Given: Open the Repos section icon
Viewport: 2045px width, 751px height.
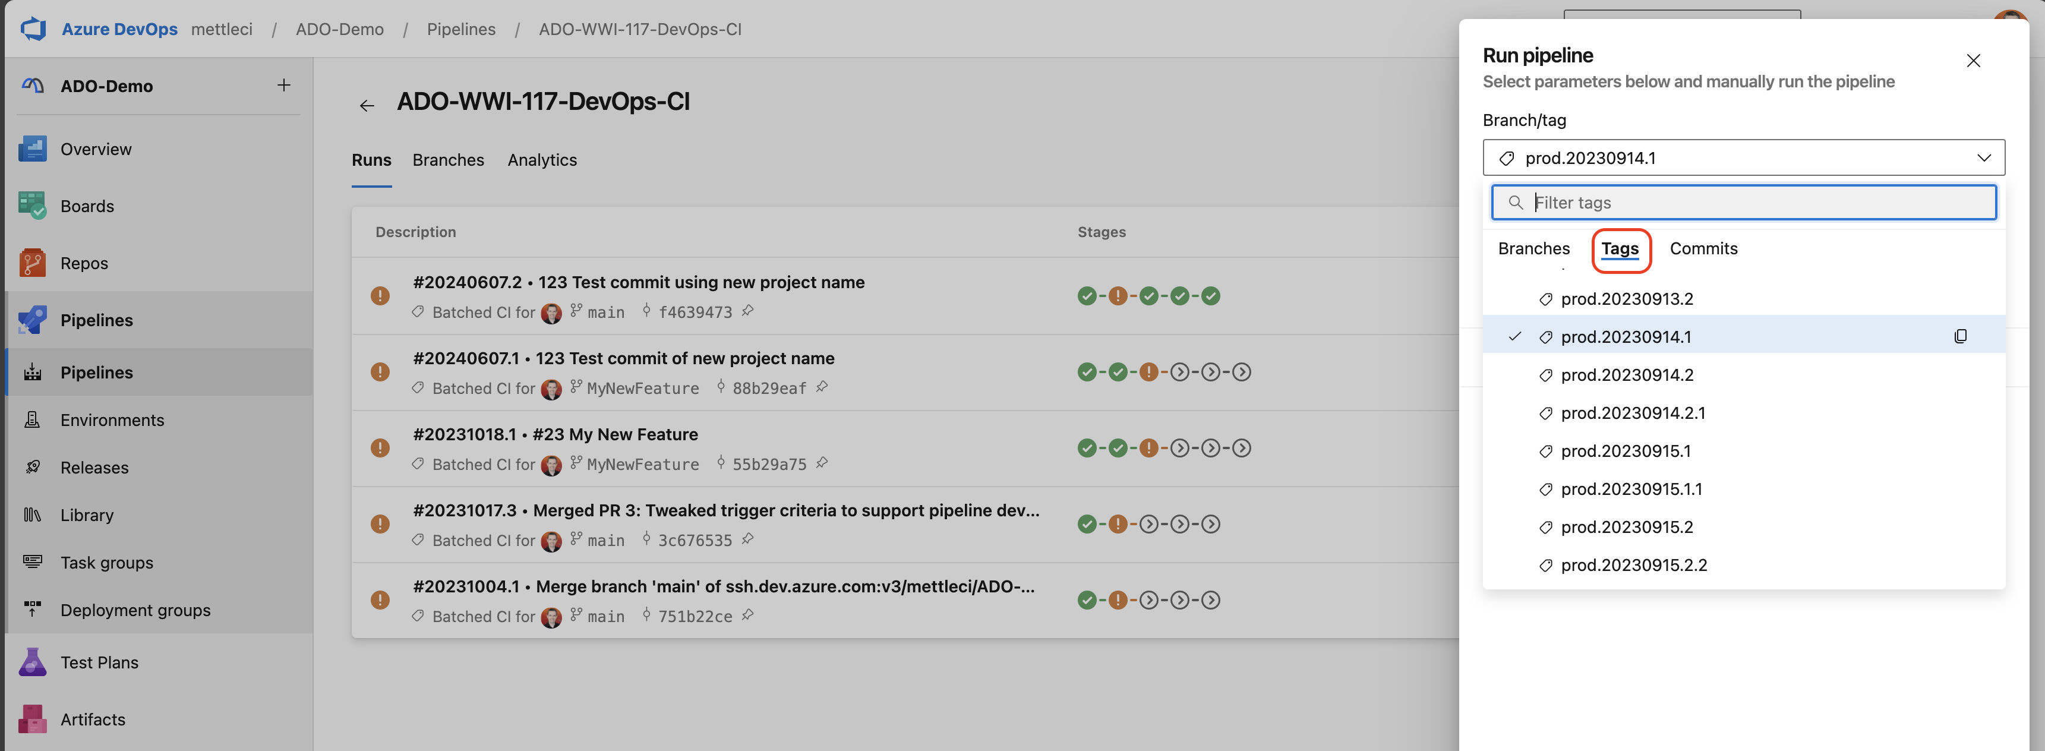Looking at the screenshot, I should [31, 264].
